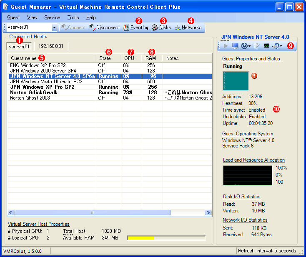
Task: Click the Start guest play icon
Action: (x=226, y=46)
